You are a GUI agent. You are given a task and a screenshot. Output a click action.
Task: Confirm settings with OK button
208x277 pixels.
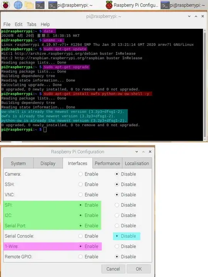139,269
